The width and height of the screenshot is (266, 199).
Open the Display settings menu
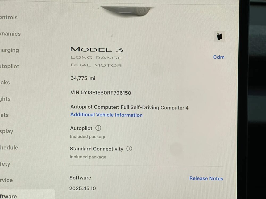pos(6,132)
